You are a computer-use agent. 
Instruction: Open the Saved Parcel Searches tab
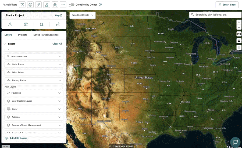tap(46, 35)
